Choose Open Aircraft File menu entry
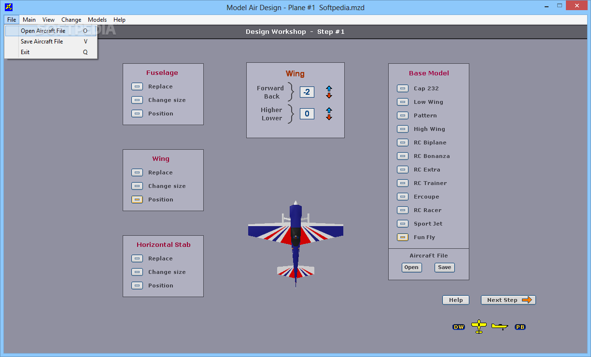The image size is (591, 357). (x=51, y=31)
